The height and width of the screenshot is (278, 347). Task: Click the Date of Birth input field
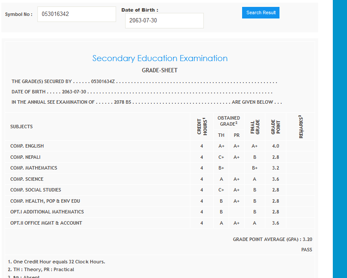pos(164,21)
